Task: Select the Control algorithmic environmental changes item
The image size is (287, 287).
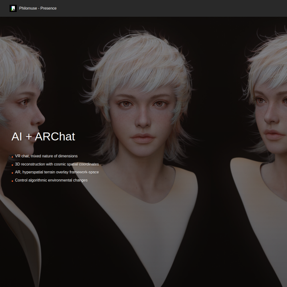Action: (x=51, y=180)
